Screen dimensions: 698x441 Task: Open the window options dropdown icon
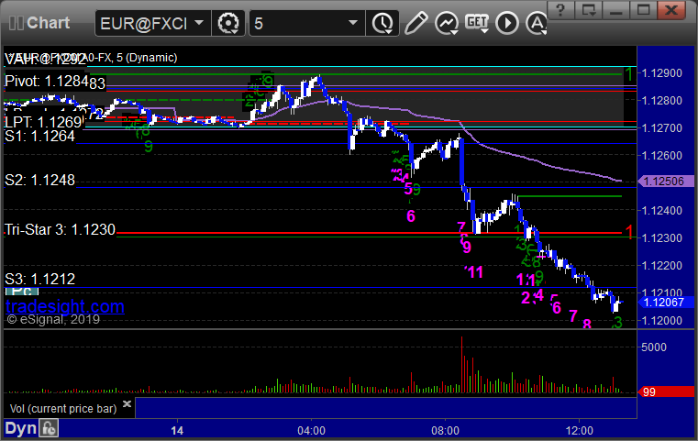(x=589, y=10)
